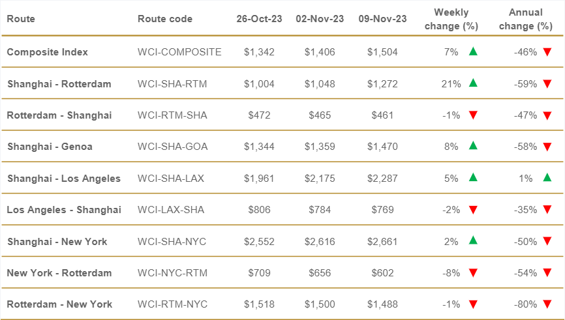Screen dimensions: 565x320
Task: Click Los Angeles - Shanghai weekly change red arrow
Action: point(474,210)
